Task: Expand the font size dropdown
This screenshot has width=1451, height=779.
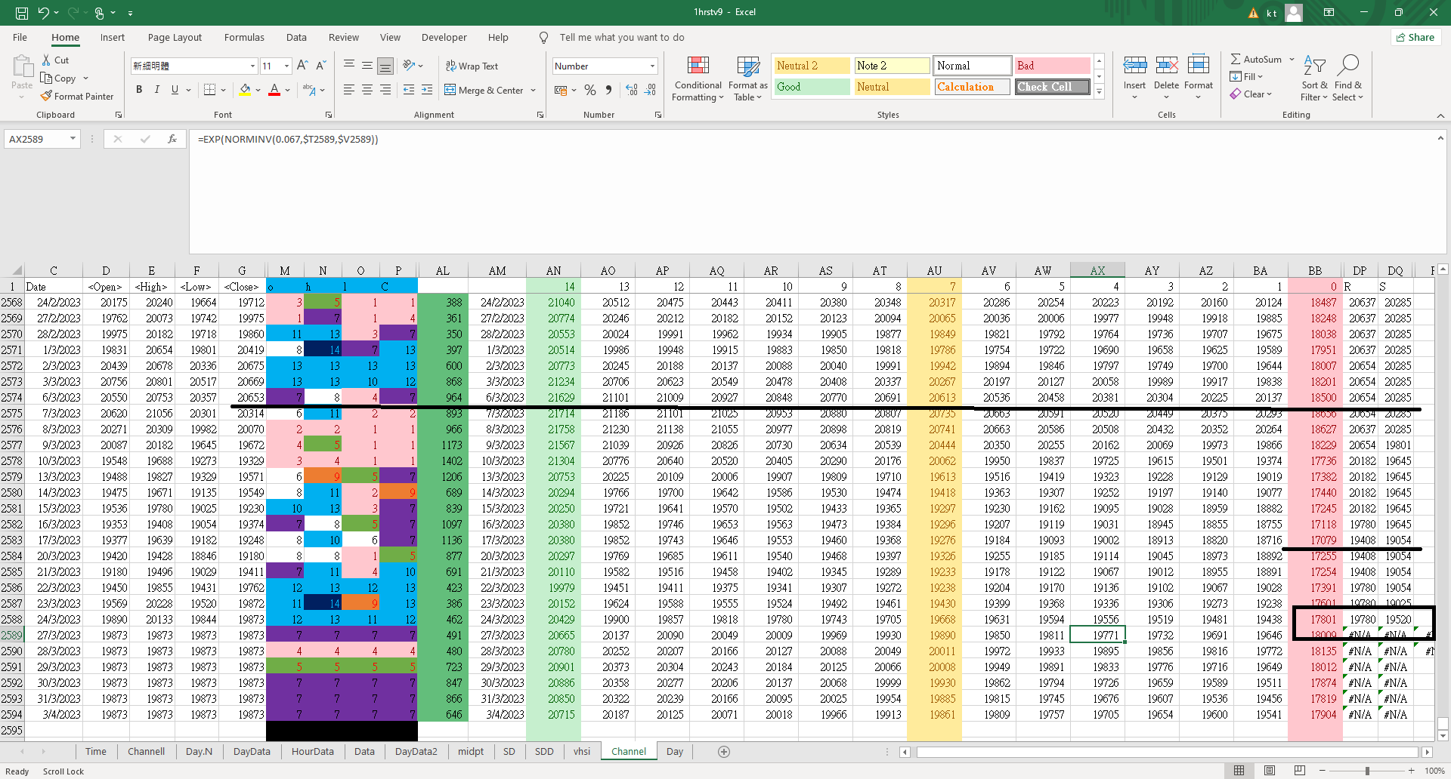Action: pyautogui.click(x=286, y=66)
